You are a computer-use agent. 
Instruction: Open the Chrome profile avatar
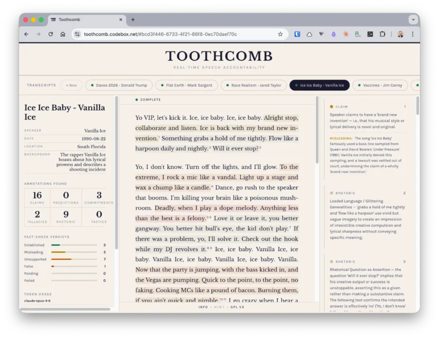click(x=400, y=34)
